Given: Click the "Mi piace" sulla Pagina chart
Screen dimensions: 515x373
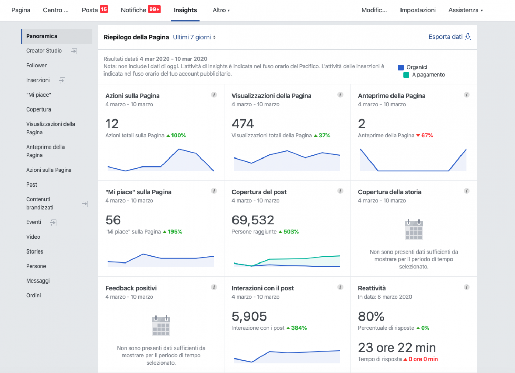Looking at the screenshot, I should click(x=161, y=260).
